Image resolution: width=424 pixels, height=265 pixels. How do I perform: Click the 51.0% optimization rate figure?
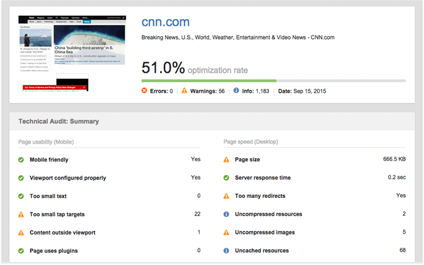click(x=163, y=68)
